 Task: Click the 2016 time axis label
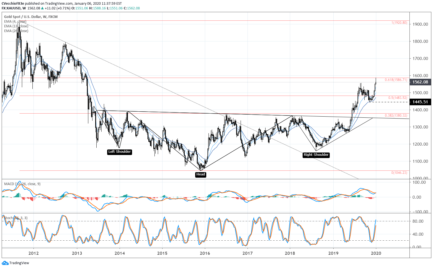[x=205, y=253]
